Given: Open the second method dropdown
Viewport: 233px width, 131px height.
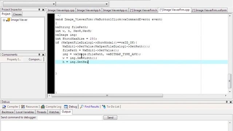Looking at the screenshot, I should point(82,4).
